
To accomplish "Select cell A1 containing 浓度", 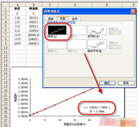I will point(17,9).
